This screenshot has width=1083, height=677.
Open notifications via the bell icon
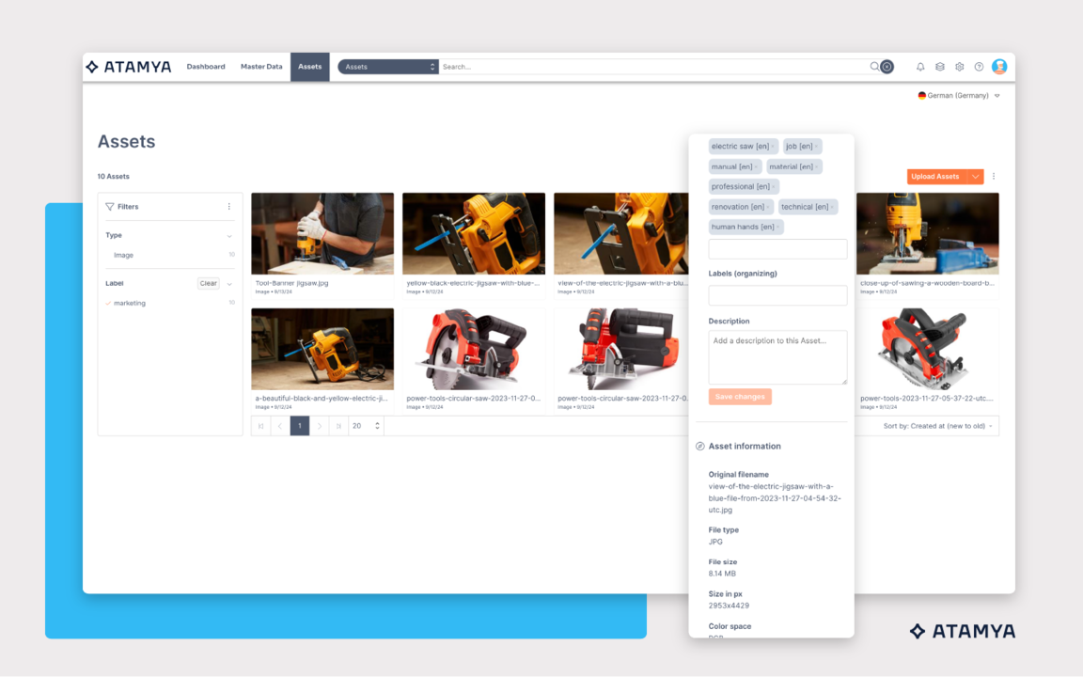point(920,67)
